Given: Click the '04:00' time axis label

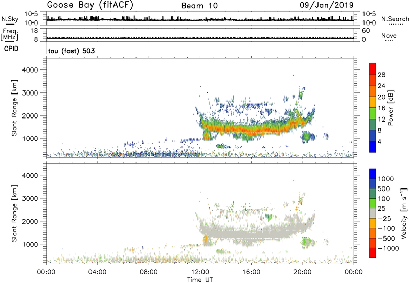Looking at the screenshot, I should [97, 272].
